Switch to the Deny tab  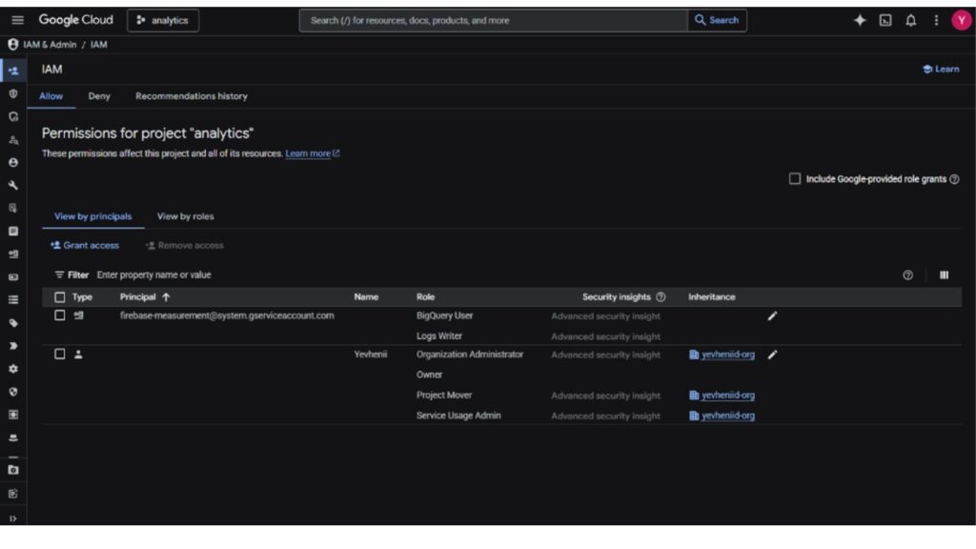point(99,96)
